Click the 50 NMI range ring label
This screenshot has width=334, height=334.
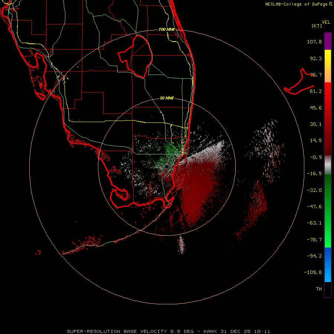point(167,98)
